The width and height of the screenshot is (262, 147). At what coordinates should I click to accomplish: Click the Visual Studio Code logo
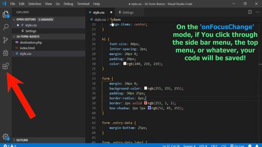pos(4,4)
